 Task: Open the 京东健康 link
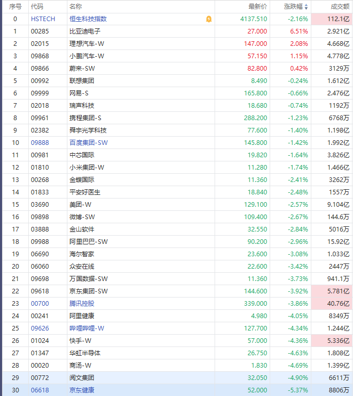click(82, 390)
